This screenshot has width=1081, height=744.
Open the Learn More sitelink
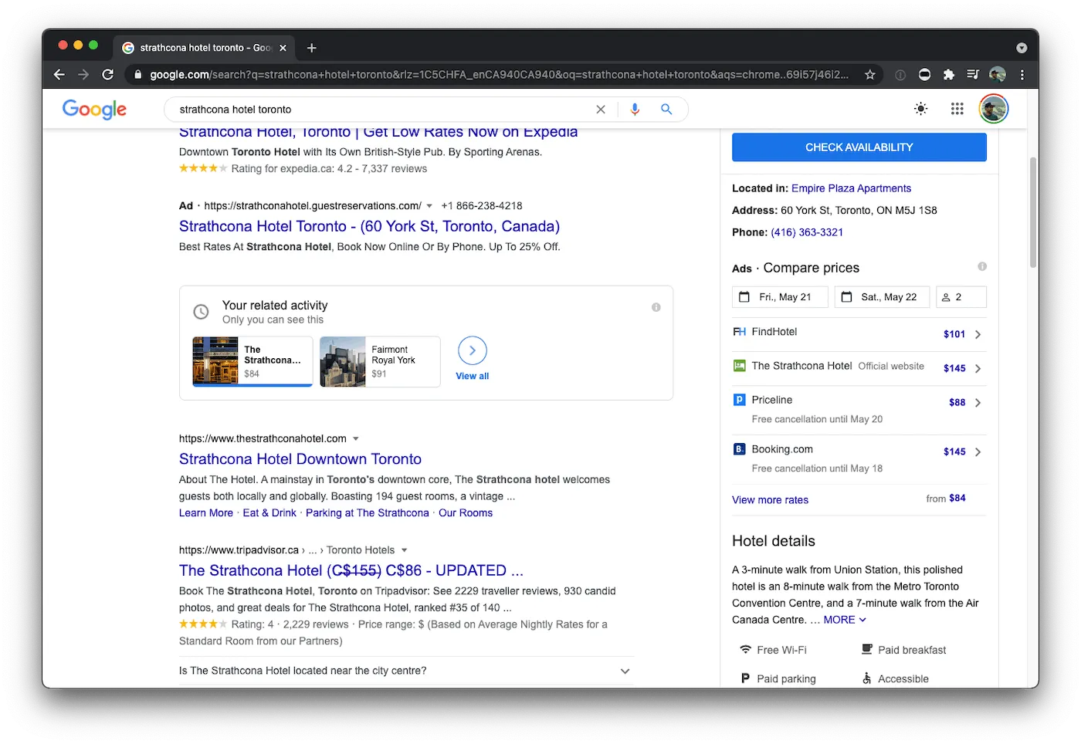coord(206,513)
